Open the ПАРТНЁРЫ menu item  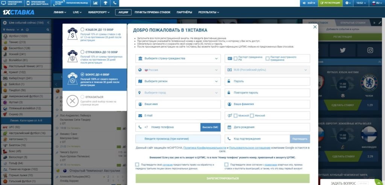coord(184,12)
